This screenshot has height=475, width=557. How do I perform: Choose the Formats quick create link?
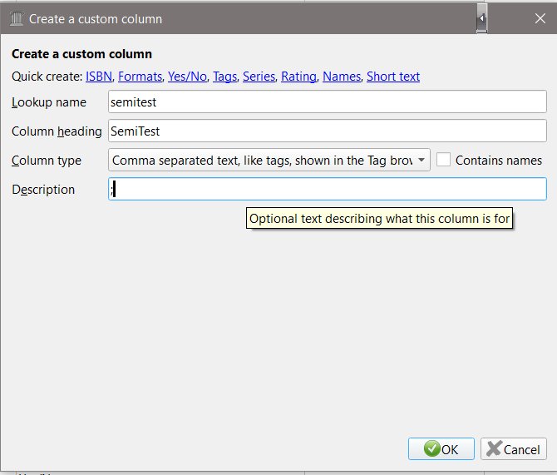tap(140, 77)
